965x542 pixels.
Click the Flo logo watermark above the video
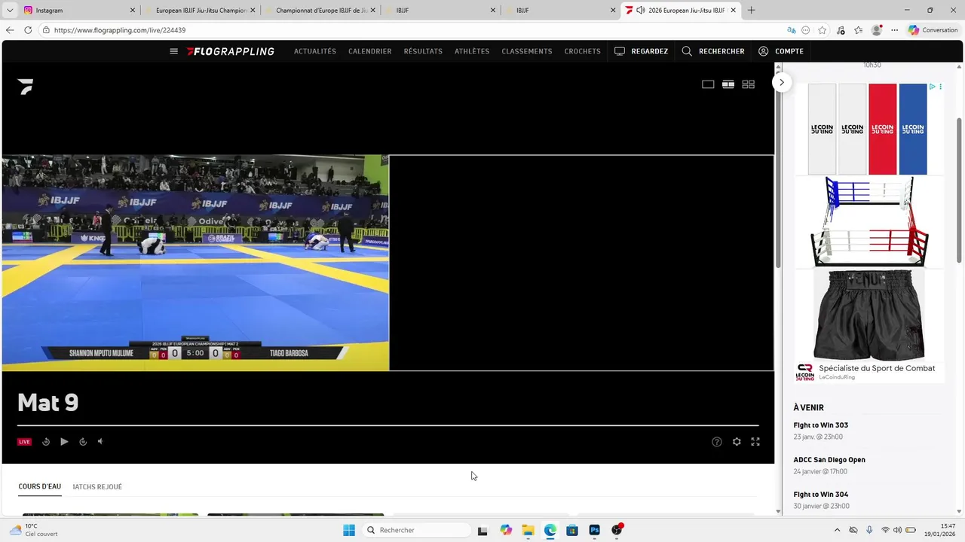[x=26, y=87]
